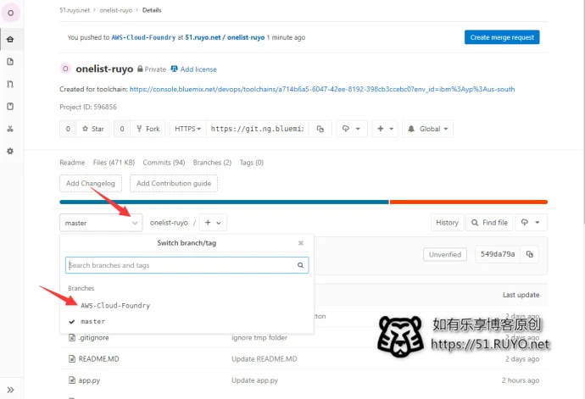Open the download dropdown near clone URL
The height and width of the screenshot is (399, 585).
click(x=352, y=129)
